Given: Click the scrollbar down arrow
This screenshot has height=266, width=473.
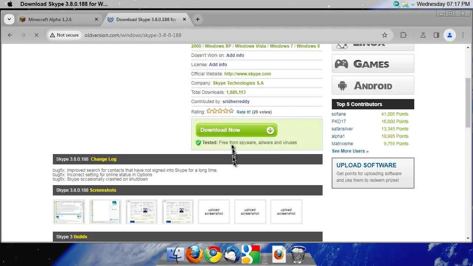Looking at the screenshot, I should [468, 238].
